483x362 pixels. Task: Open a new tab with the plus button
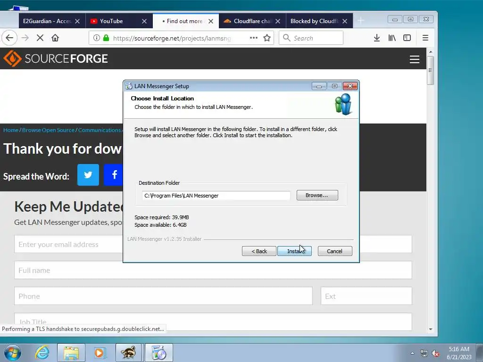coord(361,21)
